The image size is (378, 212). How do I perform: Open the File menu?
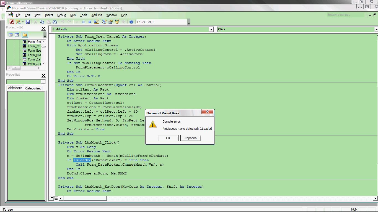(18, 15)
